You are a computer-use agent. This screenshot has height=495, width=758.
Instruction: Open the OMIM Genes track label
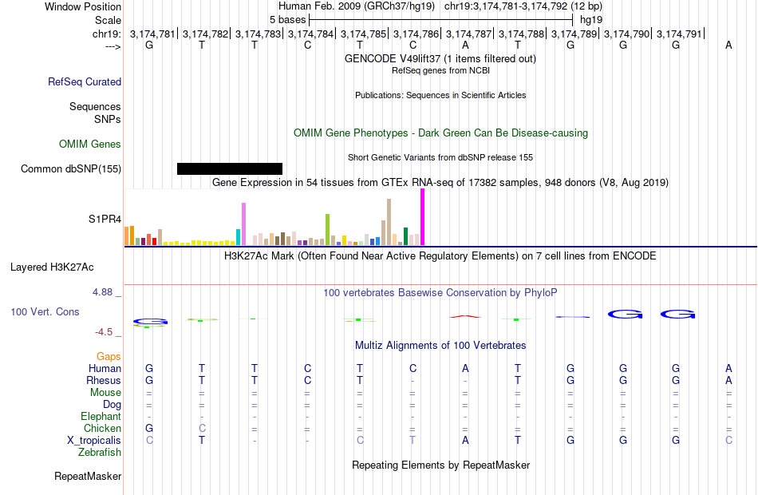point(90,145)
